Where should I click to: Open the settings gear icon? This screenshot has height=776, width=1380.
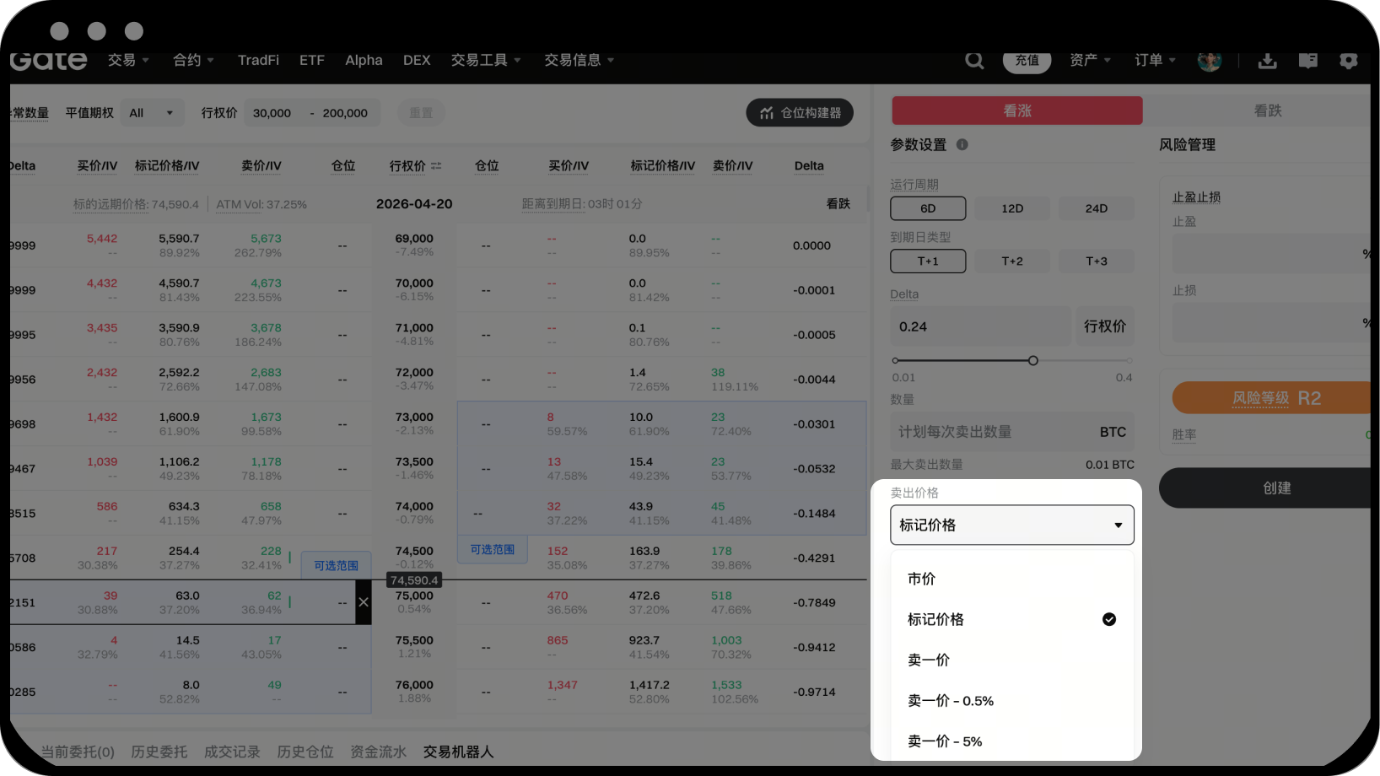click(x=1348, y=61)
